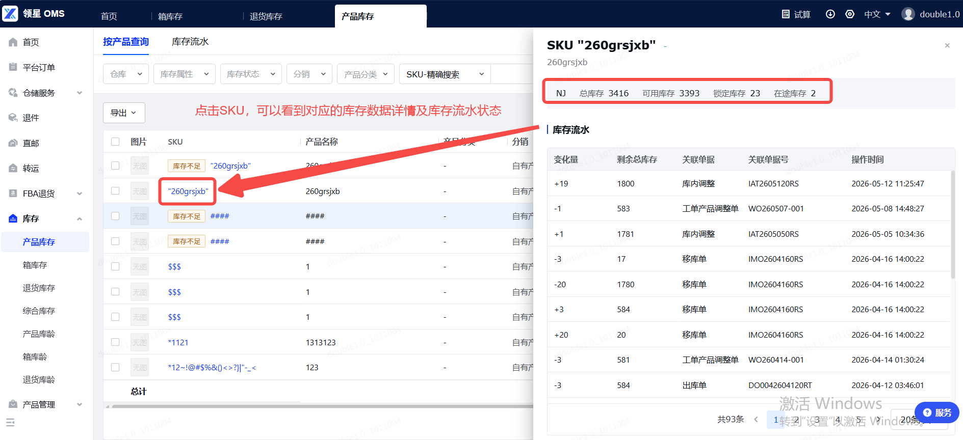963x440 pixels.
Task: Open the *12~!@#$%&()<>?}|"-_< SKU link
Action: [212, 367]
